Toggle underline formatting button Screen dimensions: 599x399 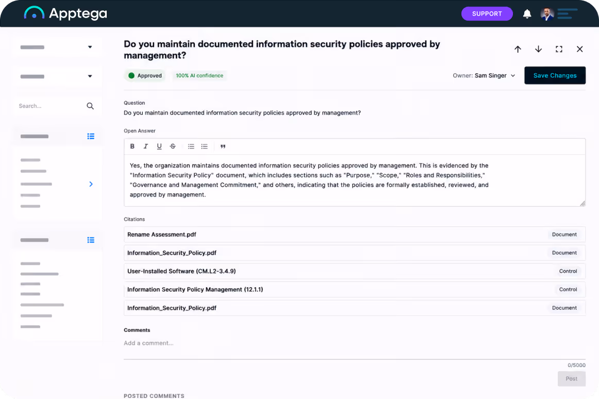[159, 146]
